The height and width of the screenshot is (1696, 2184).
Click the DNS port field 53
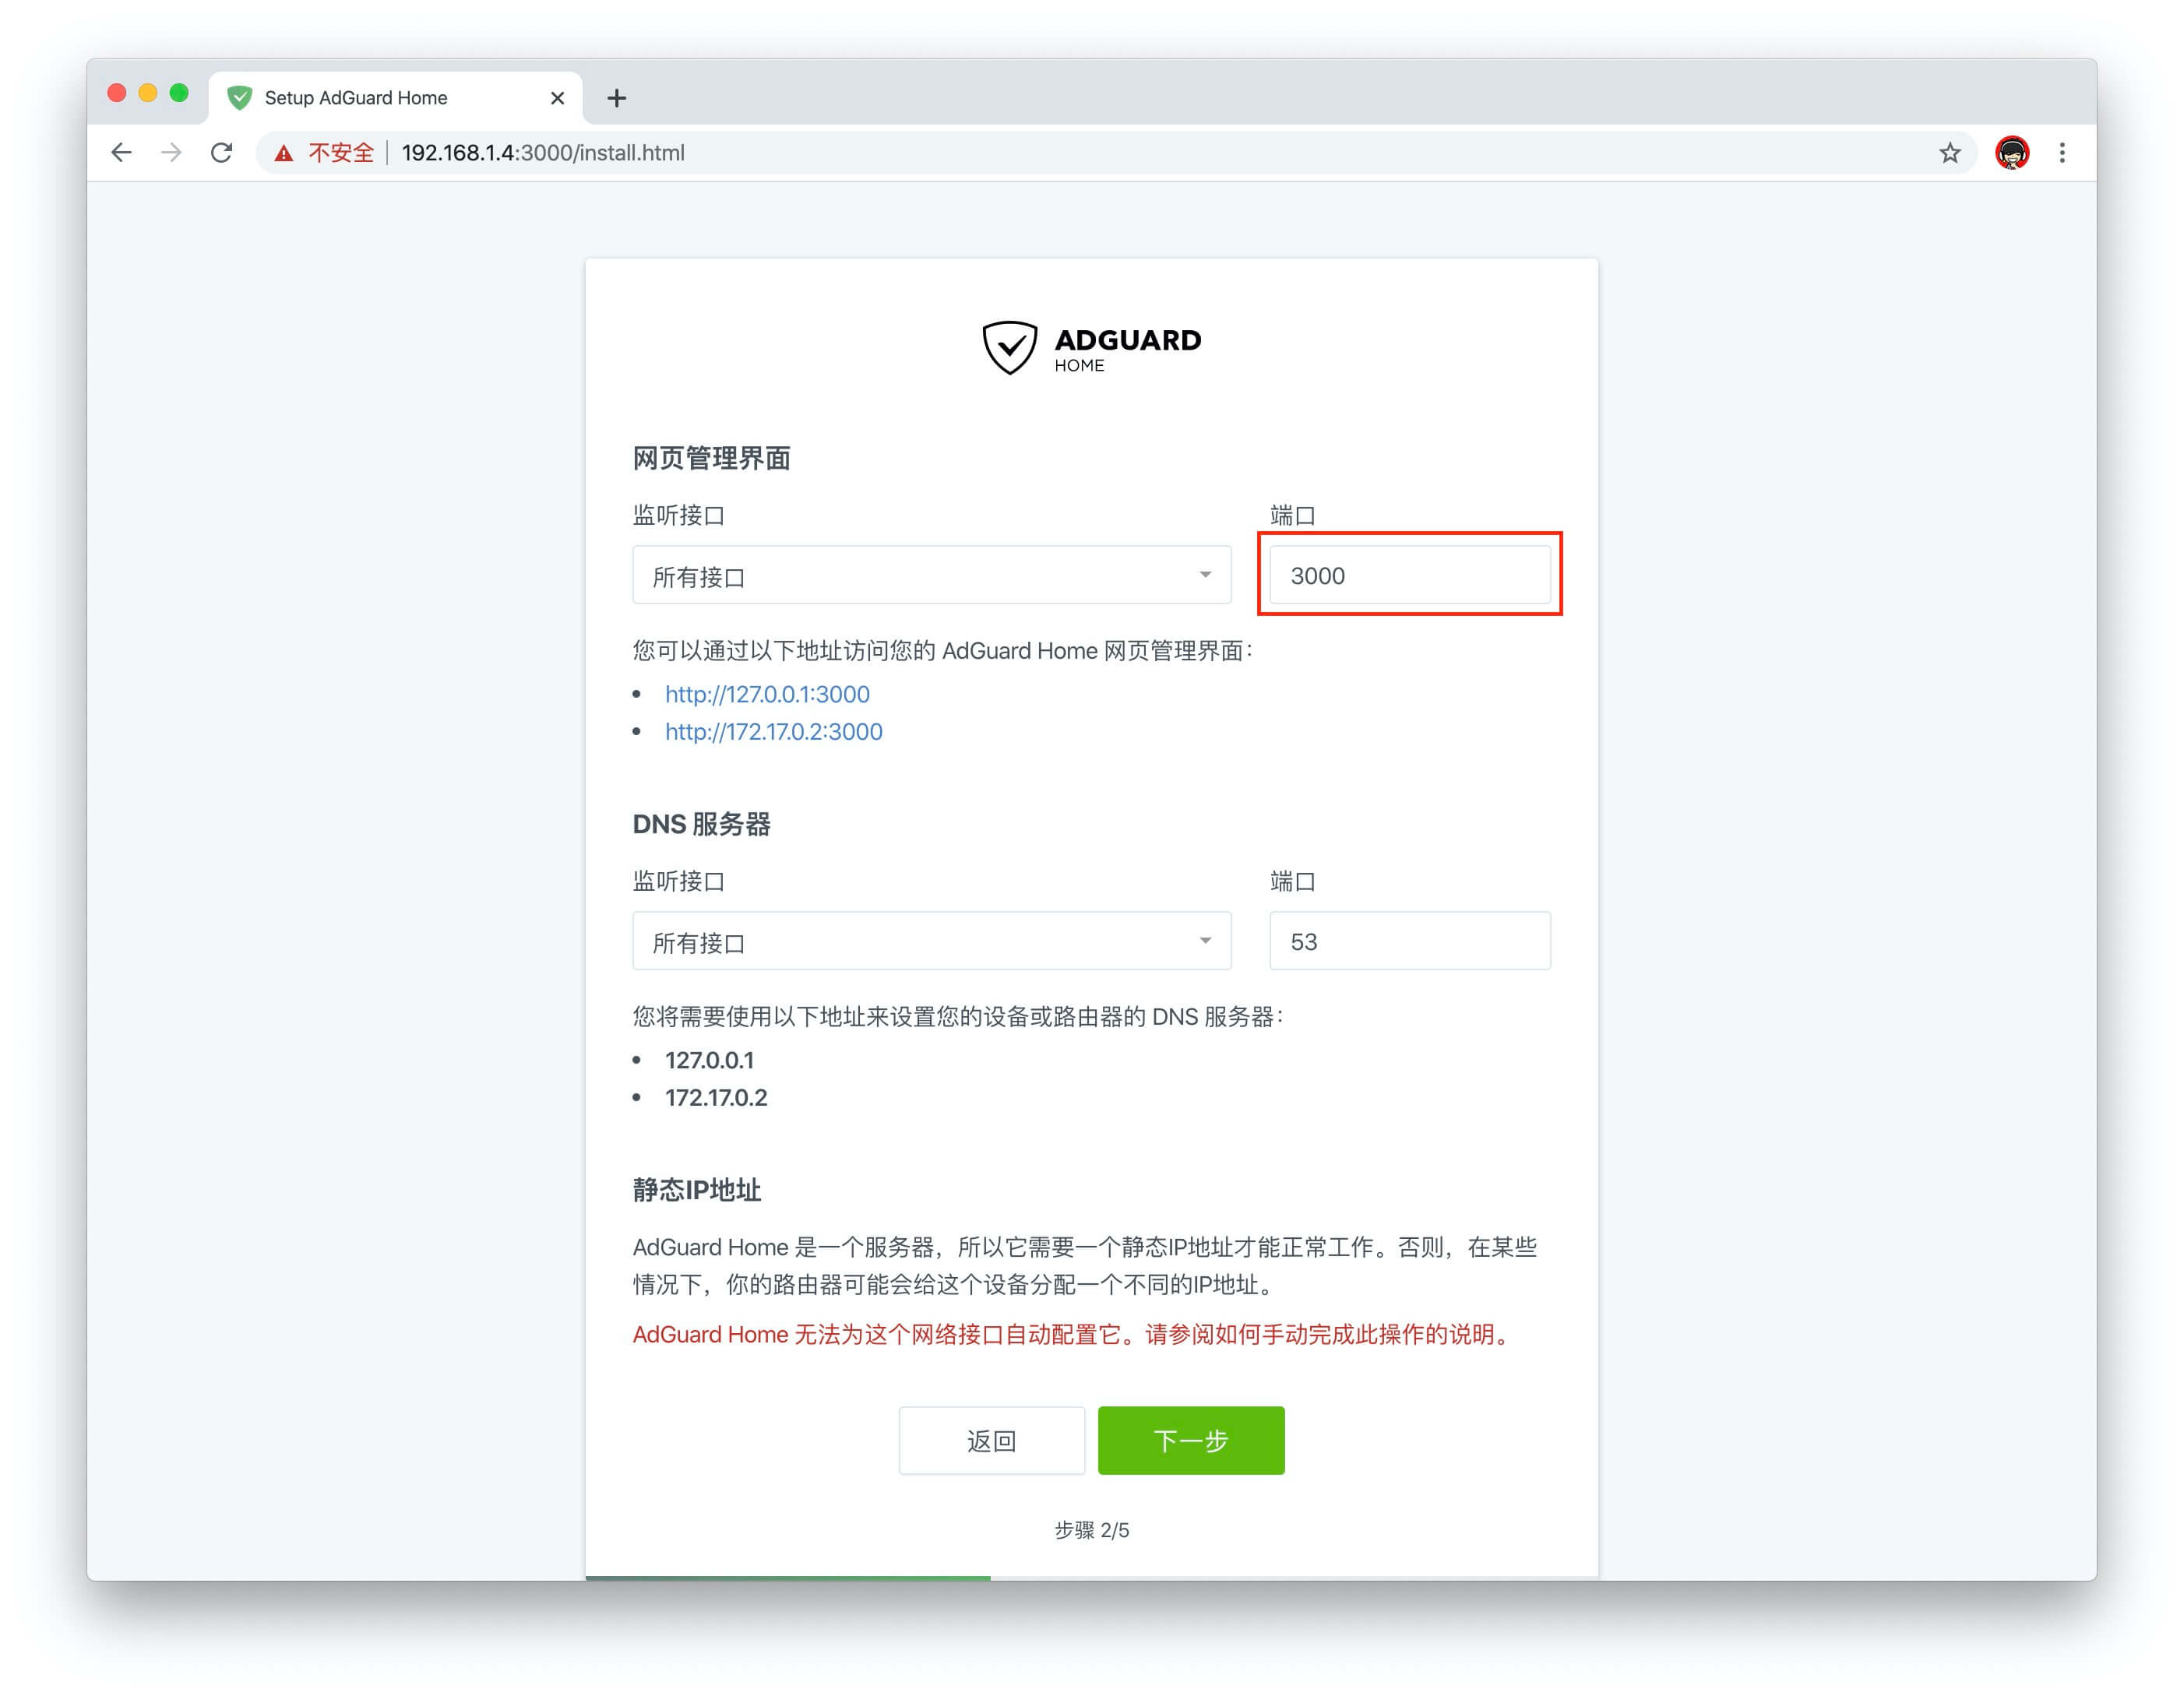click(x=1409, y=941)
